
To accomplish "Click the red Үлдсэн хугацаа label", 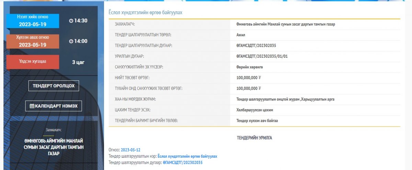I will (x=33, y=62).
